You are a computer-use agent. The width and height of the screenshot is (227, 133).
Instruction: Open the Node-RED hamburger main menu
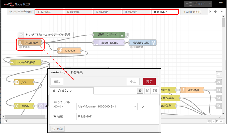(220, 4)
